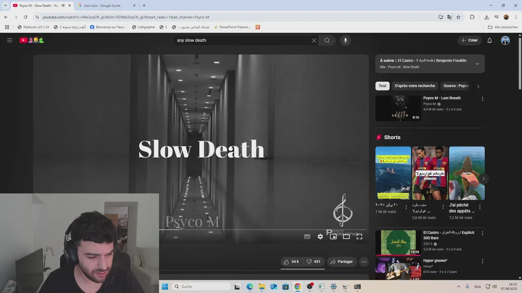Open the Paletools v25.1.23 bookmark
522x293 pixels.
coord(33,27)
